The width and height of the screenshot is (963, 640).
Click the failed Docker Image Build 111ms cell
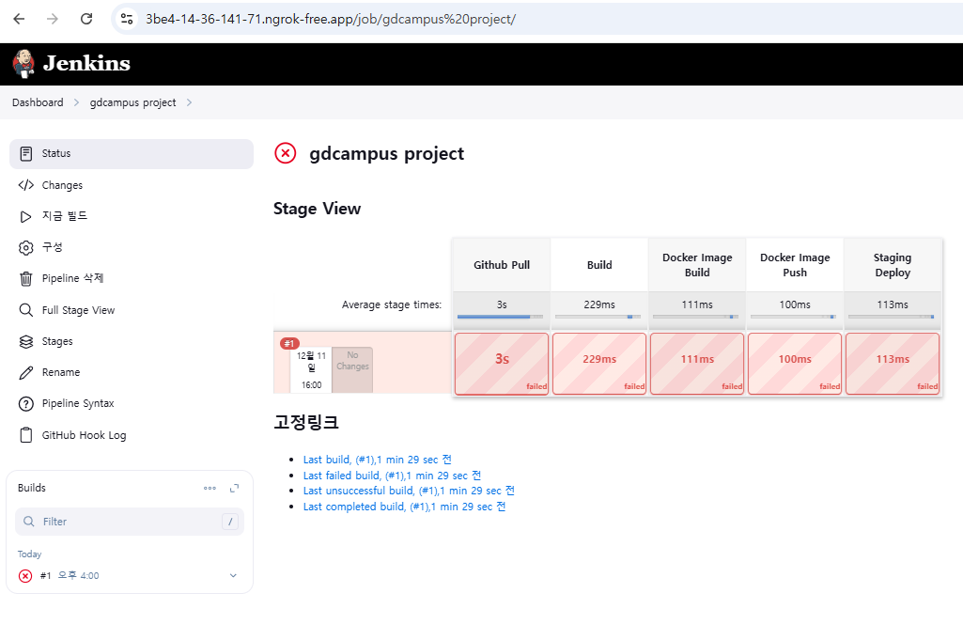[x=697, y=364]
